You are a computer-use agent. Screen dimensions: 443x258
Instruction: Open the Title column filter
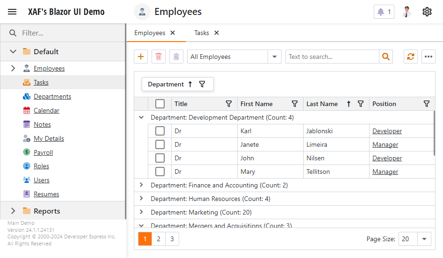229,104
